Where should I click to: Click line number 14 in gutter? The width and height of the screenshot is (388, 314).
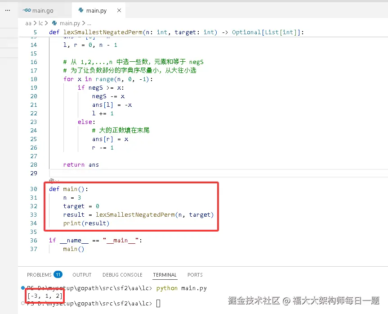point(34,45)
